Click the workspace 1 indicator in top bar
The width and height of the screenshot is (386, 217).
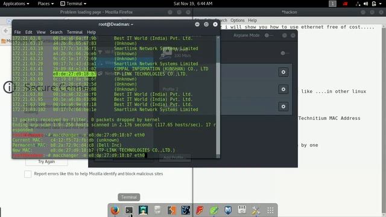332,4
